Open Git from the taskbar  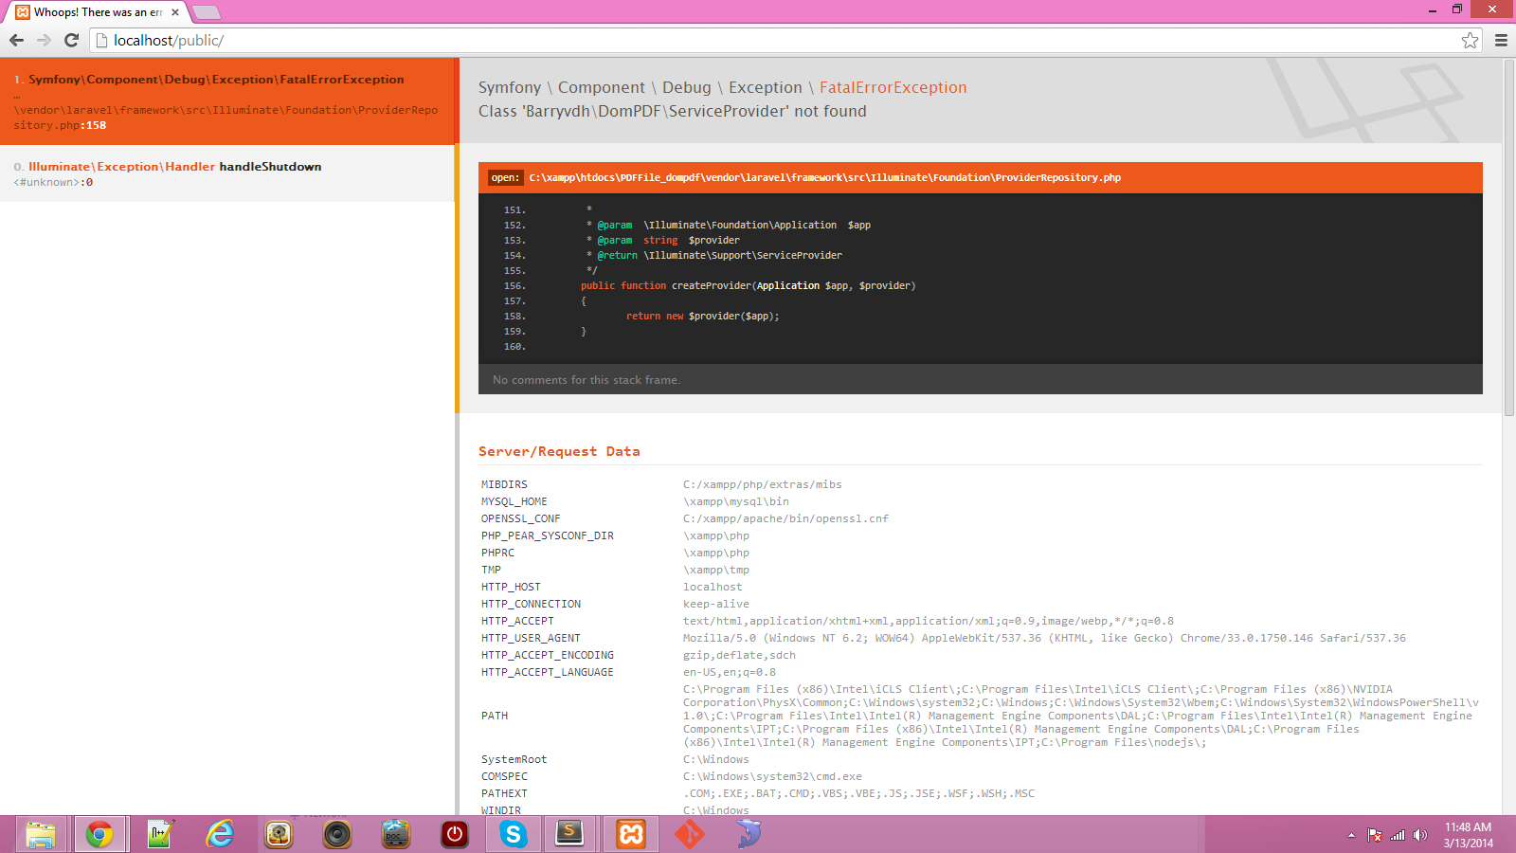click(690, 834)
